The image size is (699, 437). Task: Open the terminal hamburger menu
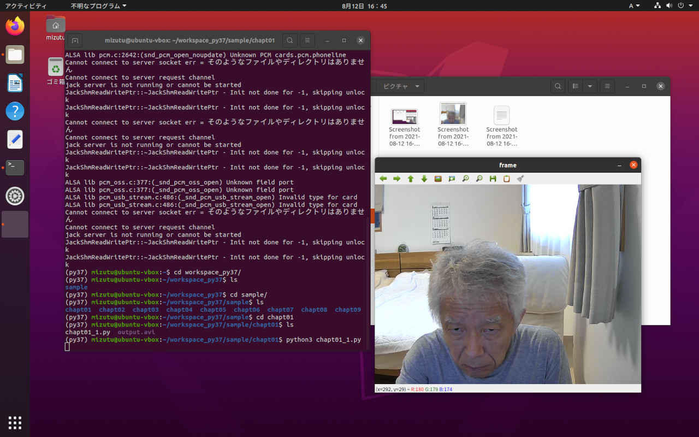pos(307,40)
